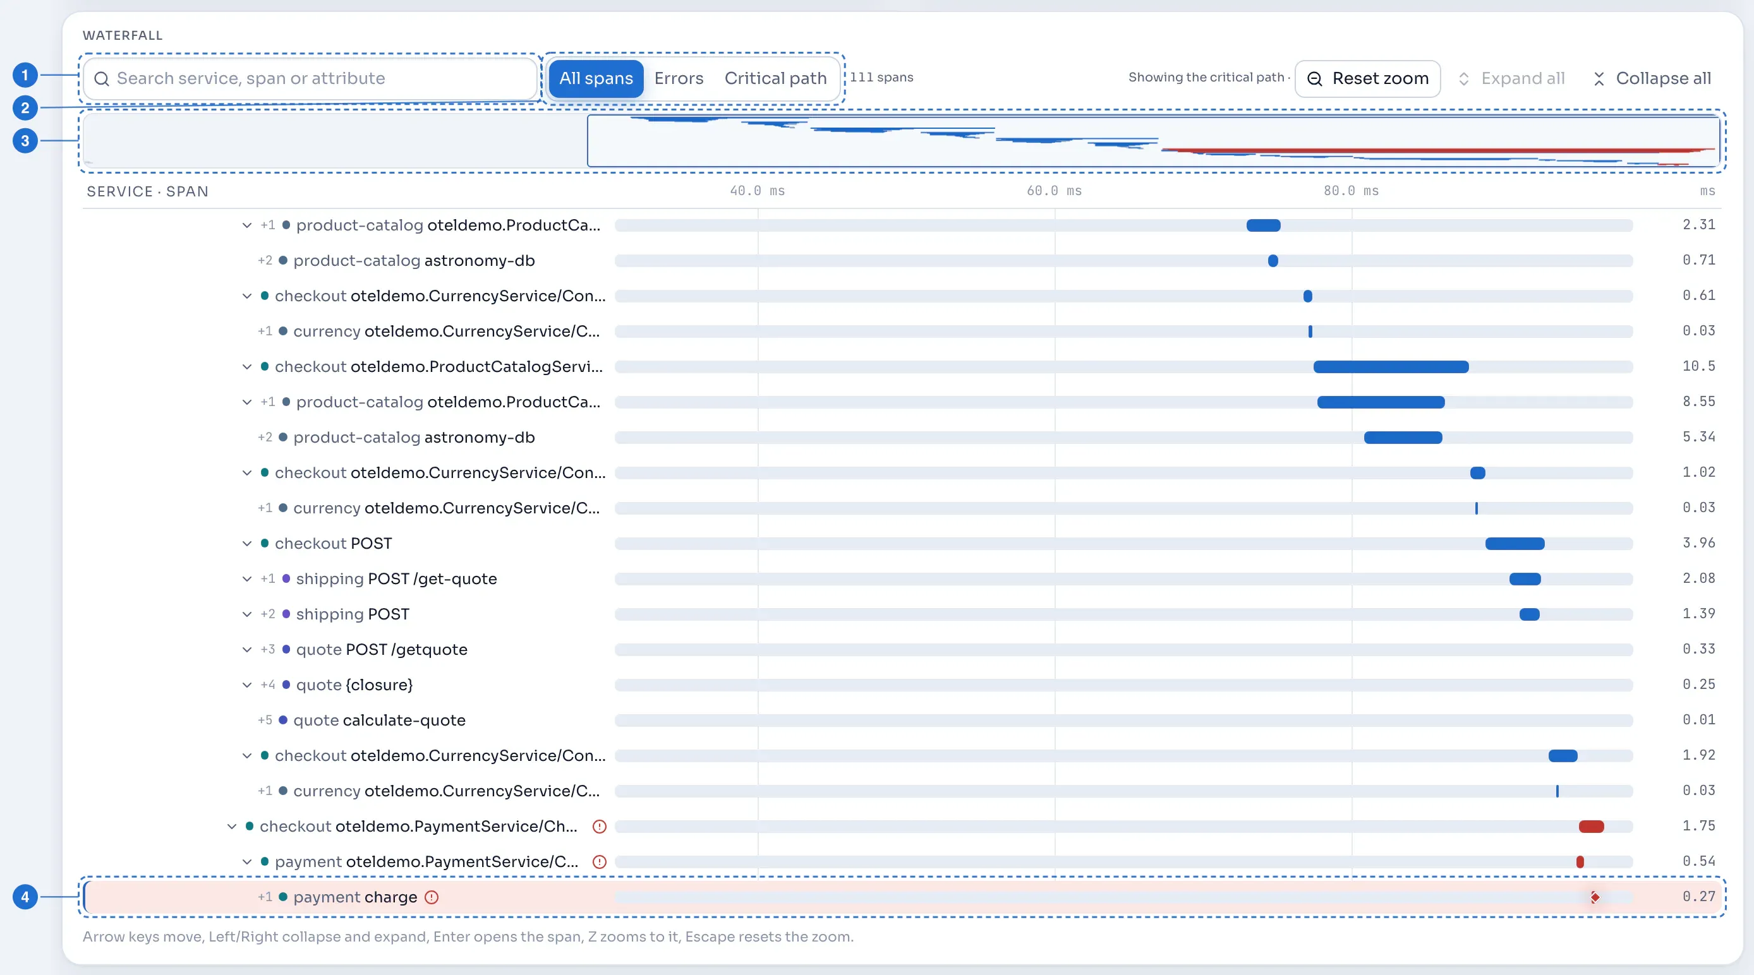Click purple dot of shipping POST /get-quote
Image resolution: width=1754 pixels, height=975 pixels.
coord(286,578)
